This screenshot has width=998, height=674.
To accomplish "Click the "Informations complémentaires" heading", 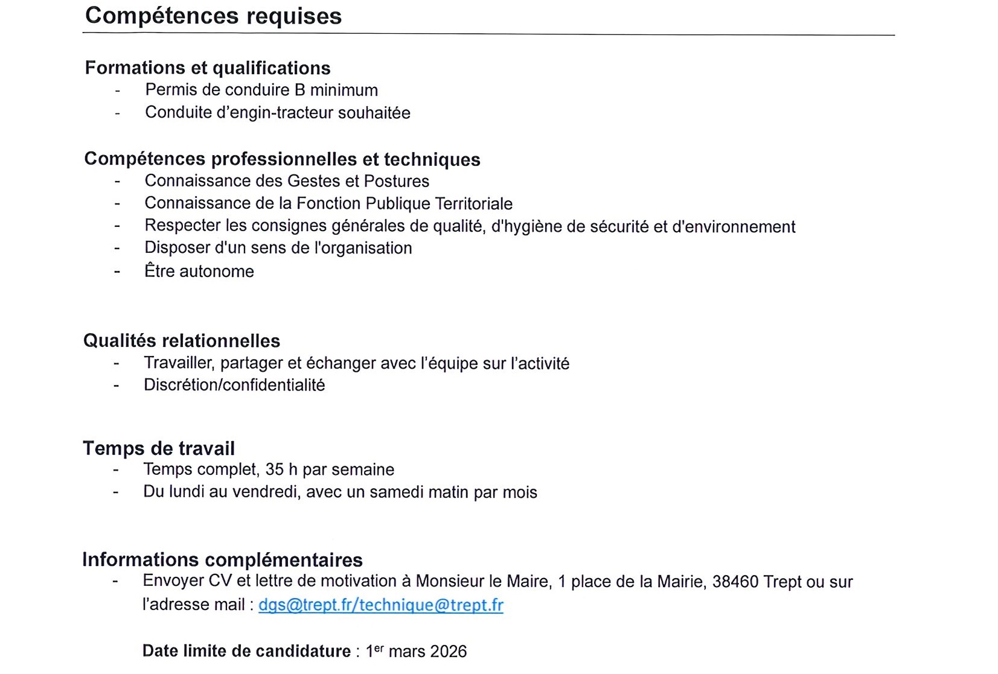I will [x=222, y=560].
